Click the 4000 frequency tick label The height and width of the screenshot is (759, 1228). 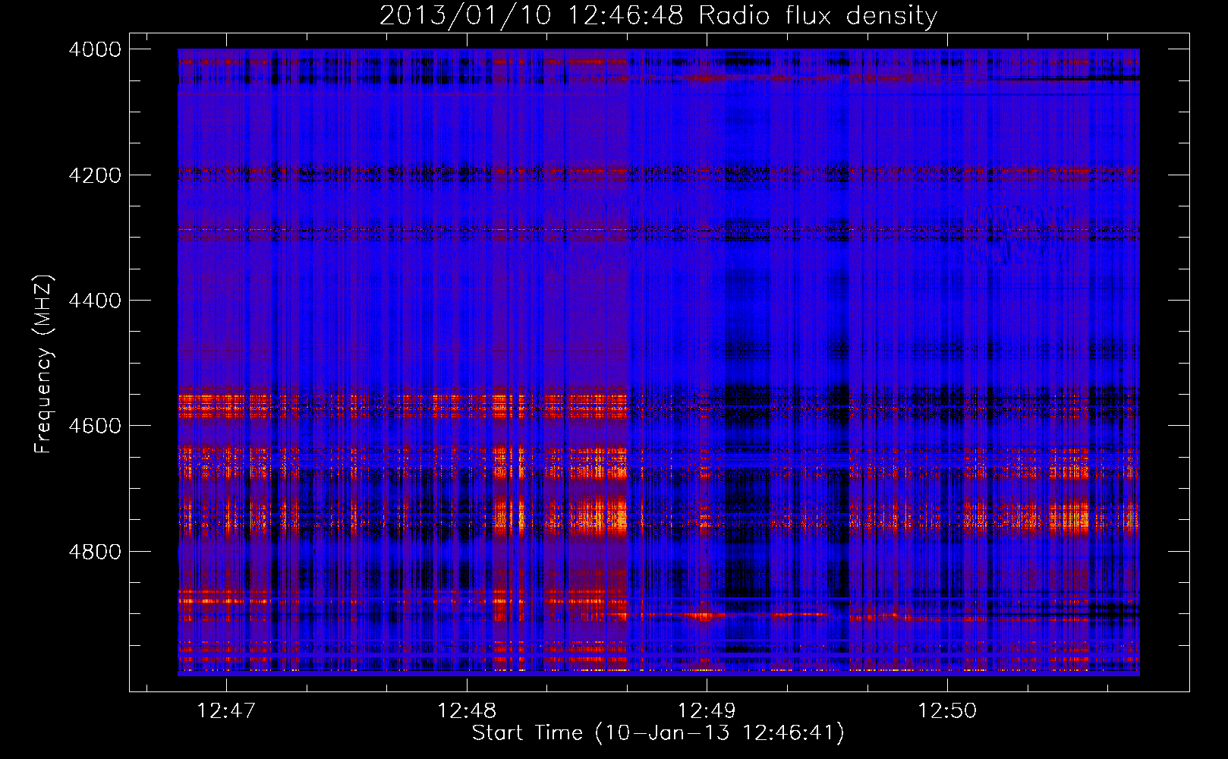coord(95,49)
